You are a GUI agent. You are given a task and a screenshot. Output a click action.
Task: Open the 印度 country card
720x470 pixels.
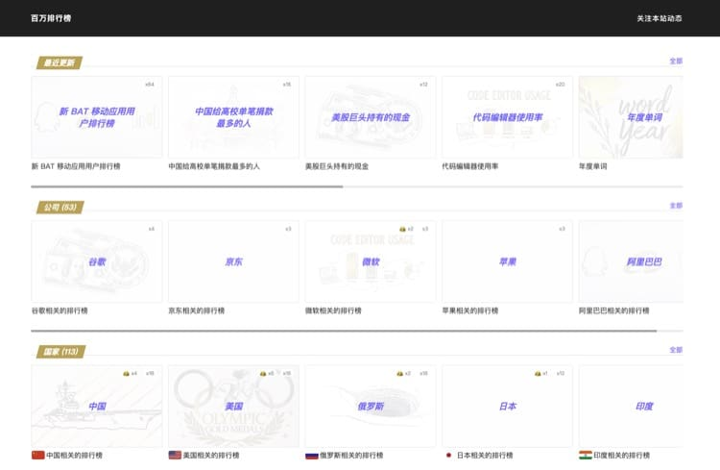[631, 406]
